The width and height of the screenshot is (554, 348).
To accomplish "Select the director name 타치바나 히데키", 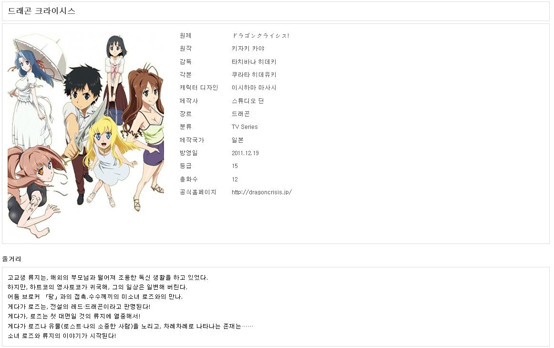I will coord(254,62).
